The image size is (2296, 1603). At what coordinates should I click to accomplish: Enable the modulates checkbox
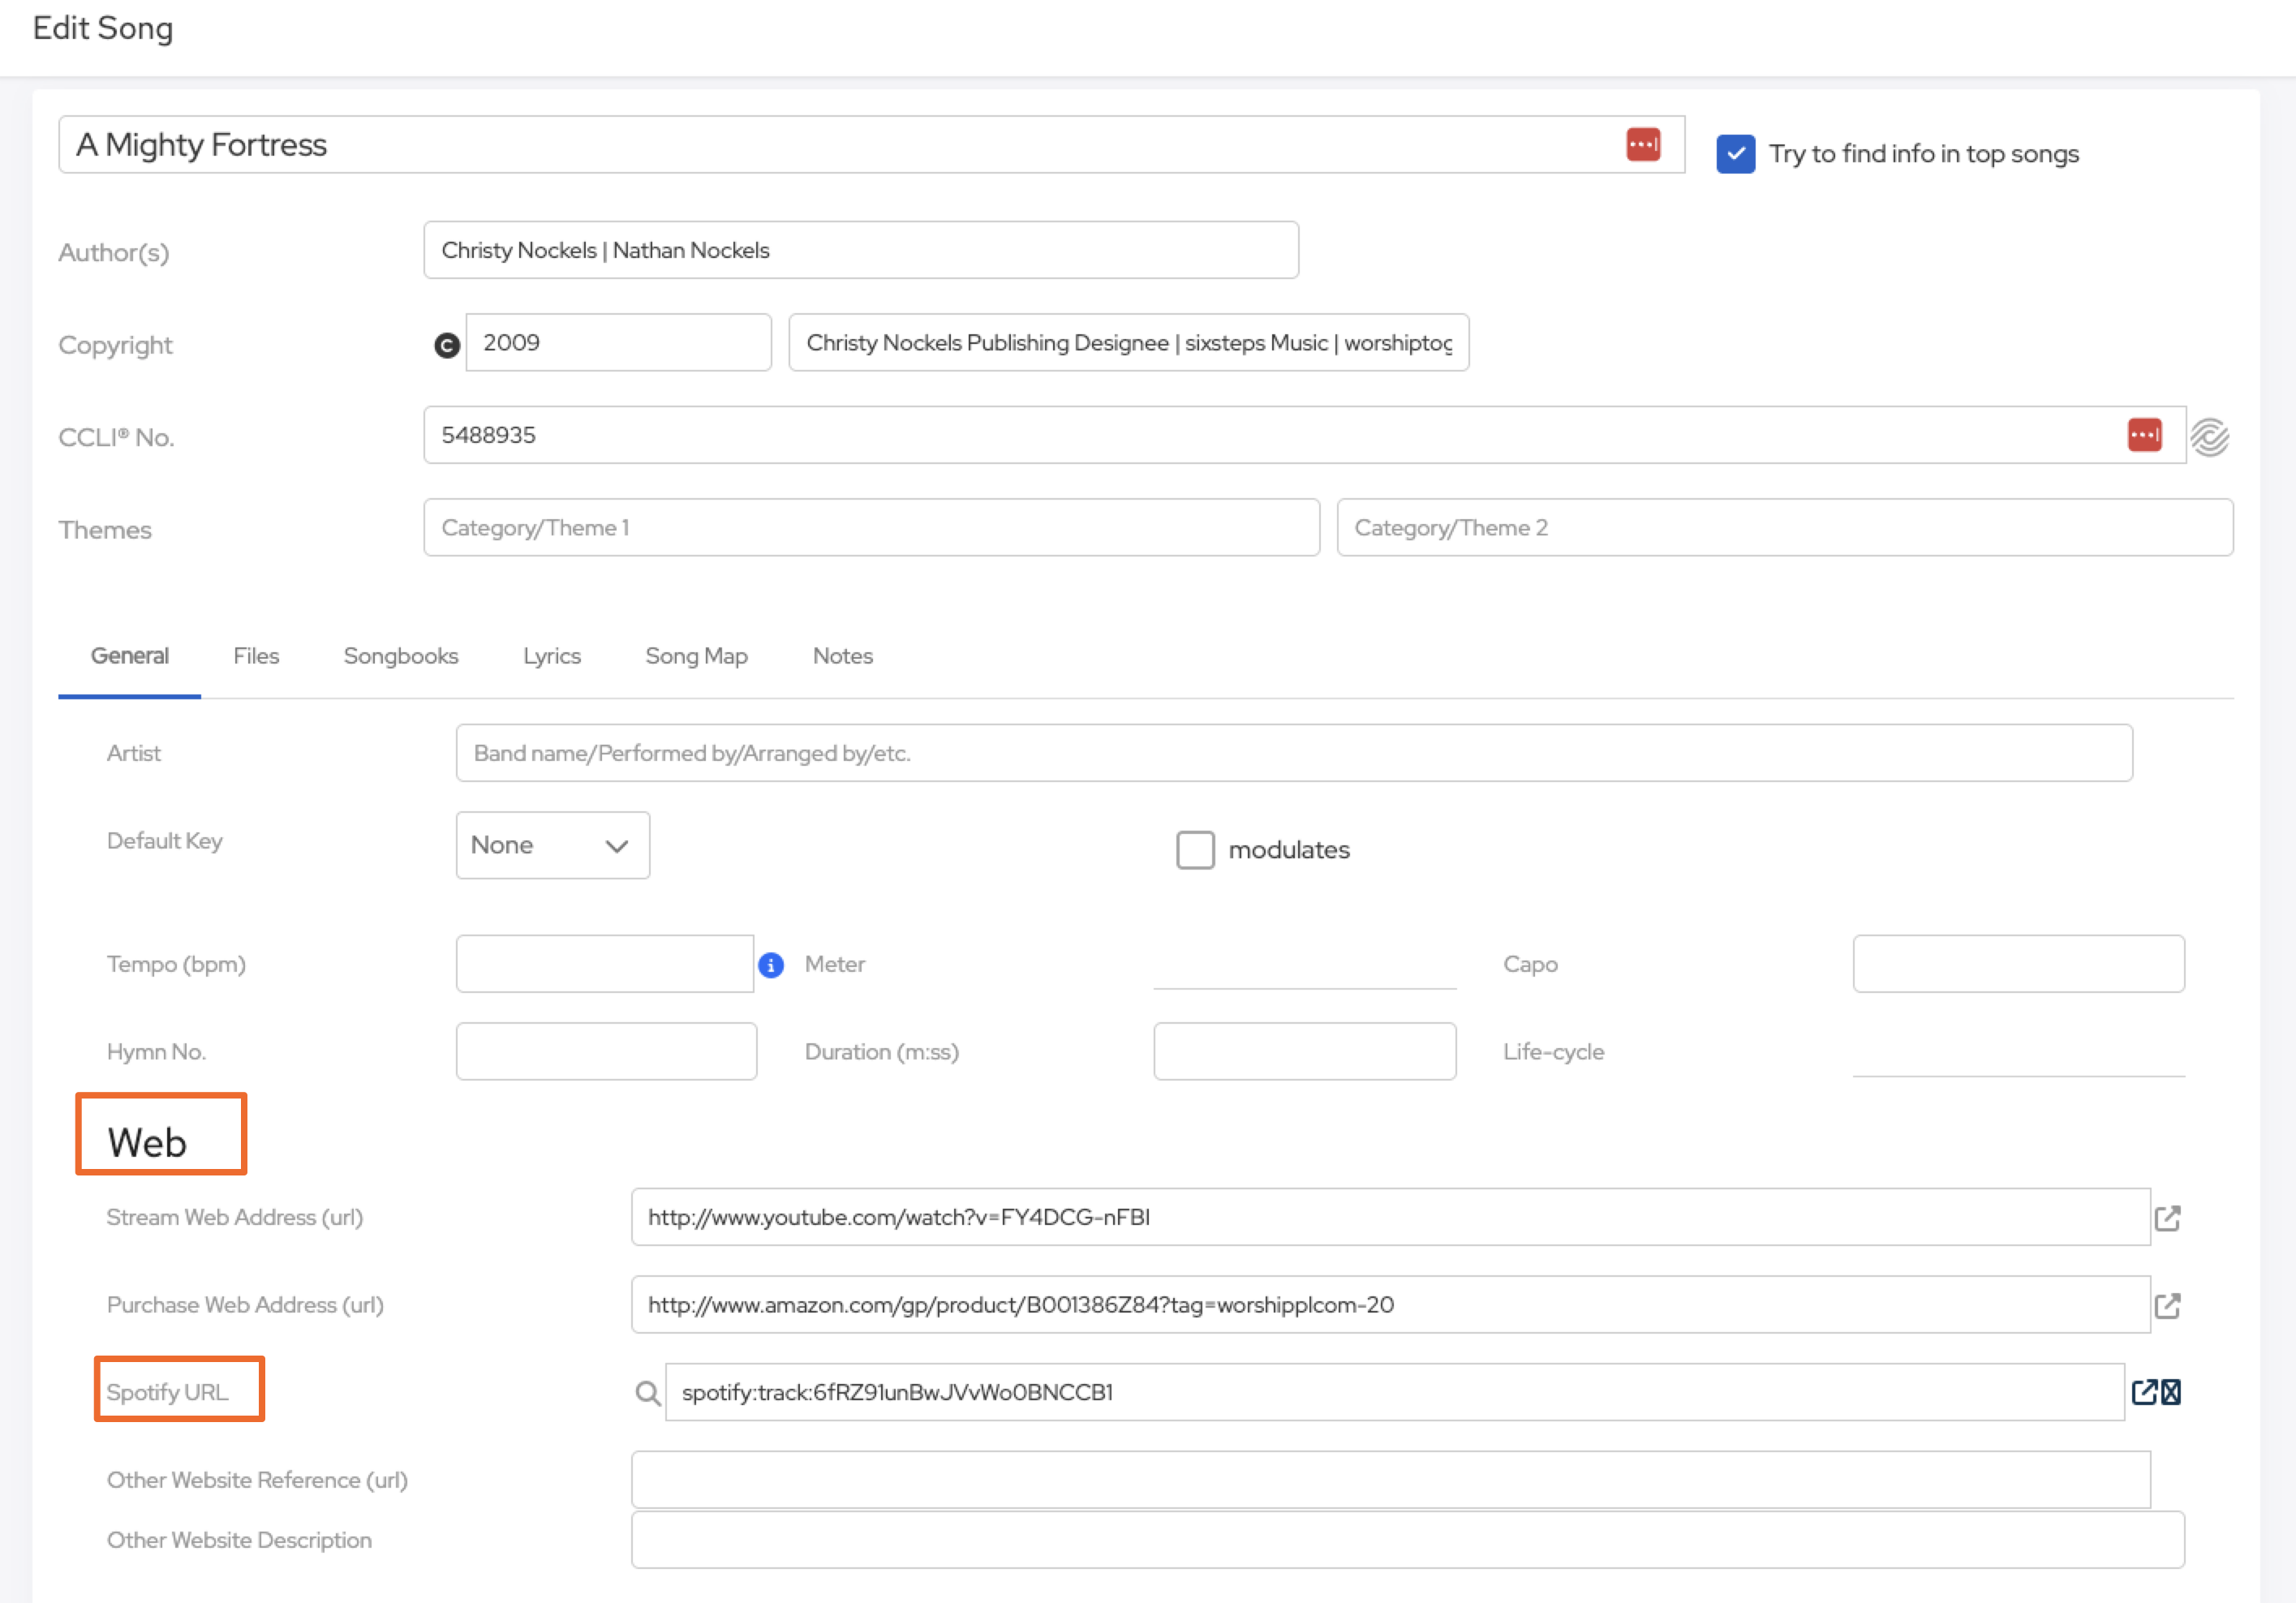pyautogui.click(x=1195, y=850)
